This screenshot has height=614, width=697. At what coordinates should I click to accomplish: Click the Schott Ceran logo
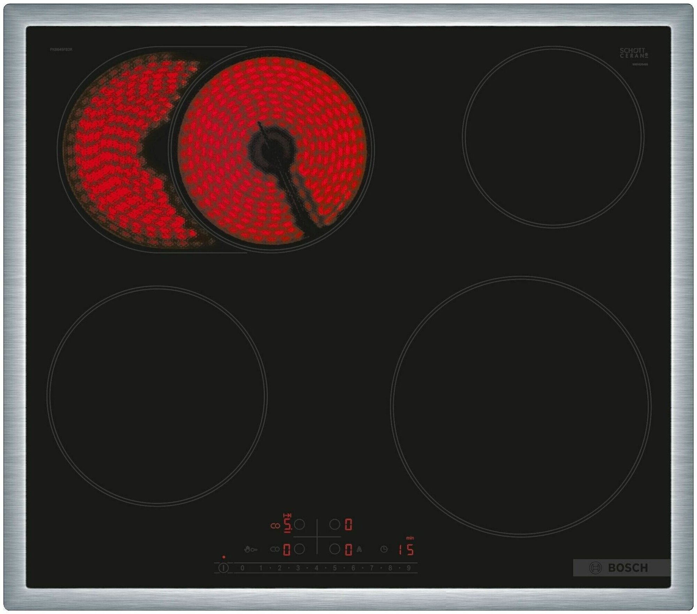click(x=634, y=53)
